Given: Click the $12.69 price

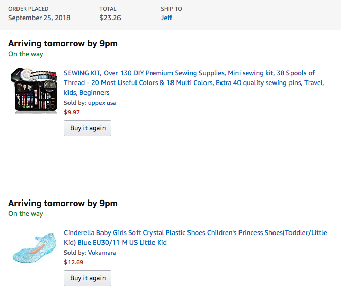Looking at the screenshot, I should tap(74, 262).
